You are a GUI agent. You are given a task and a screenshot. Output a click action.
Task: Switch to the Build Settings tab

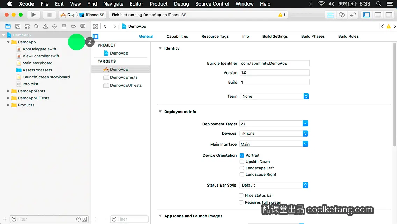pyautogui.click(x=275, y=36)
